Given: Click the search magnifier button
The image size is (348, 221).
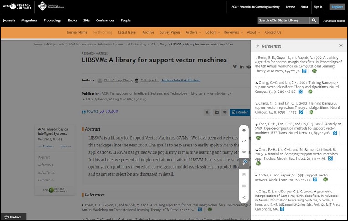Looking at the screenshot, I should click(x=314, y=20).
